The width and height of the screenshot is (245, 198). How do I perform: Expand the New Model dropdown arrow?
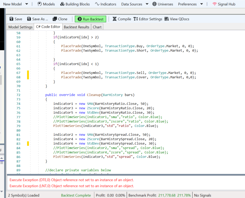click(x=27, y=4)
